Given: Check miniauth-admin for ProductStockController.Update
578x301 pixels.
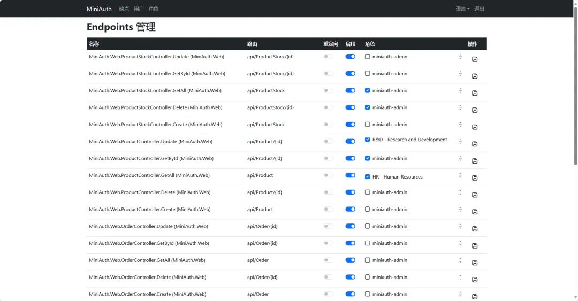Looking at the screenshot, I should pyautogui.click(x=367, y=56).
